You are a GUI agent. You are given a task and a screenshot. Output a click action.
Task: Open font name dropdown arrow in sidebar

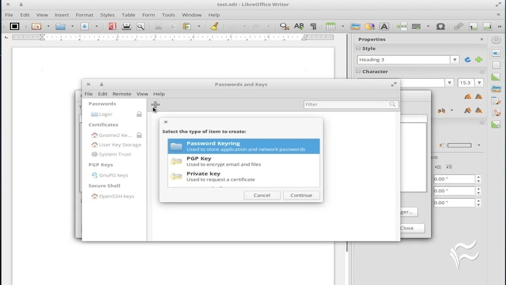click(x=450, y=83)
